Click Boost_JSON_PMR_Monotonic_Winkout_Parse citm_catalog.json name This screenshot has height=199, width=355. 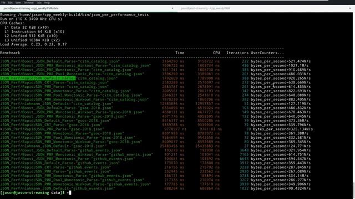click(75, 66)
